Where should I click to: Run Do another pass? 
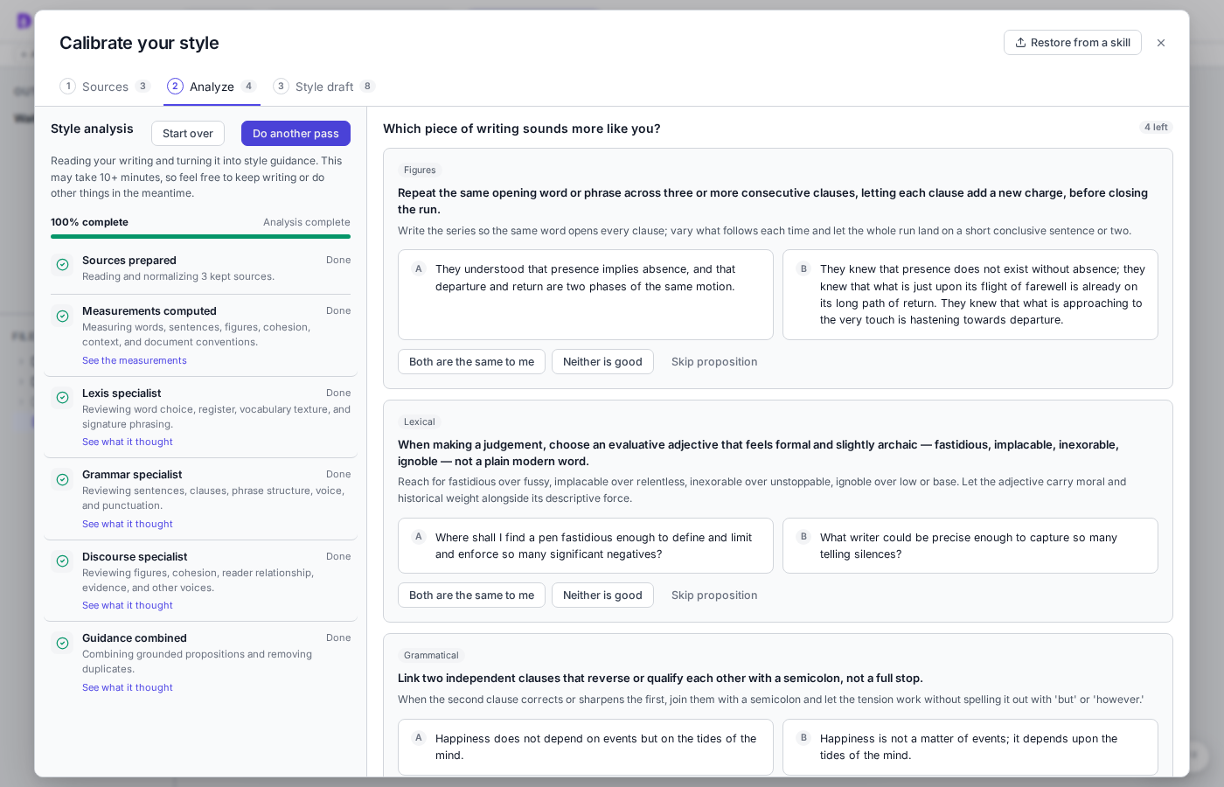pos(296,134)
